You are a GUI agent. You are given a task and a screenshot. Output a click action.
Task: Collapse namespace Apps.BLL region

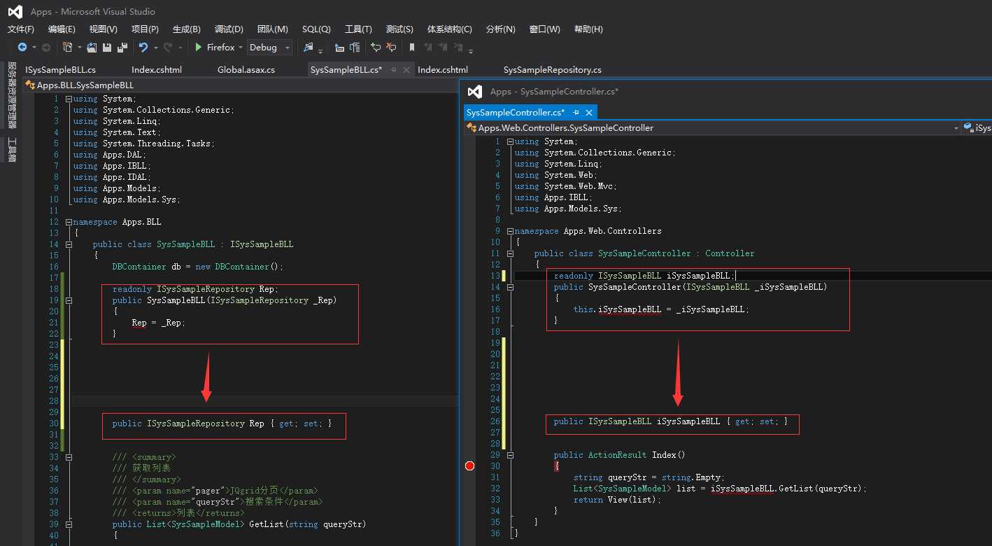click(69, 222)
